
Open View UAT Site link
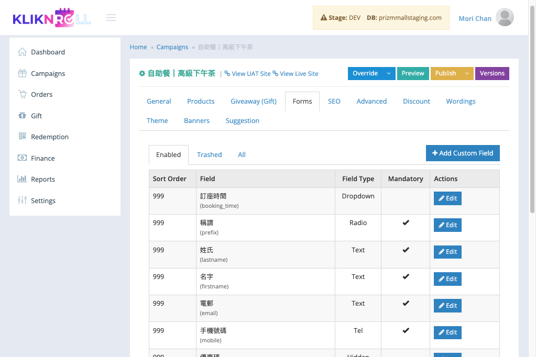(247, 74)
